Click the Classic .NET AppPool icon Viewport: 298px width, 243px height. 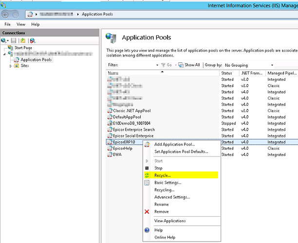click(110, 111)
